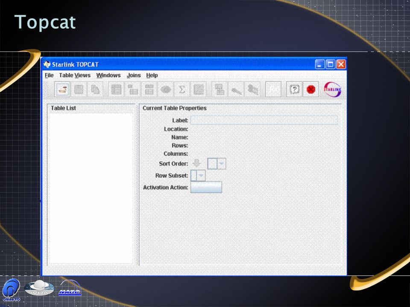Viewport: 410px width, 307px height.
Task: Click the Save Table toolbar icon
Action: click(x=79, y=90)
